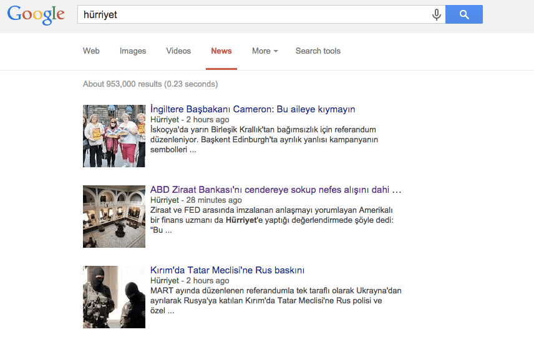534x342 pixels.
Task: Expand the More dropdown menu
Action: click(265, 51)
